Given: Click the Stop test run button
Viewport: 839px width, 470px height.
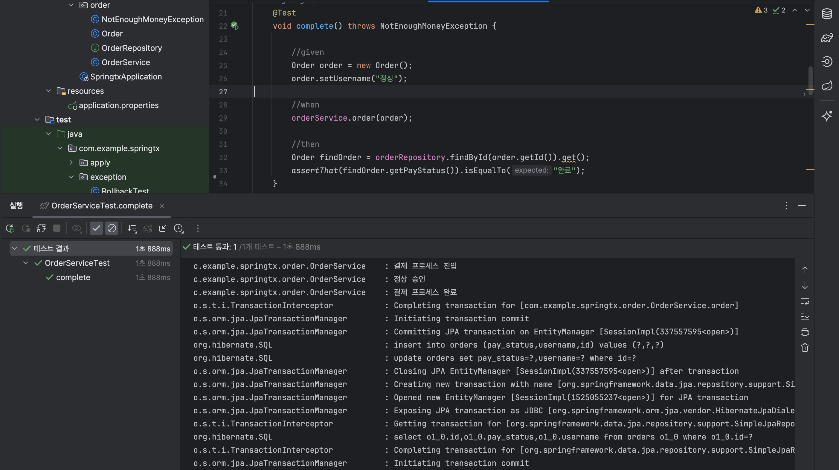Looking at the screenshot, I should tap(57, 228).
